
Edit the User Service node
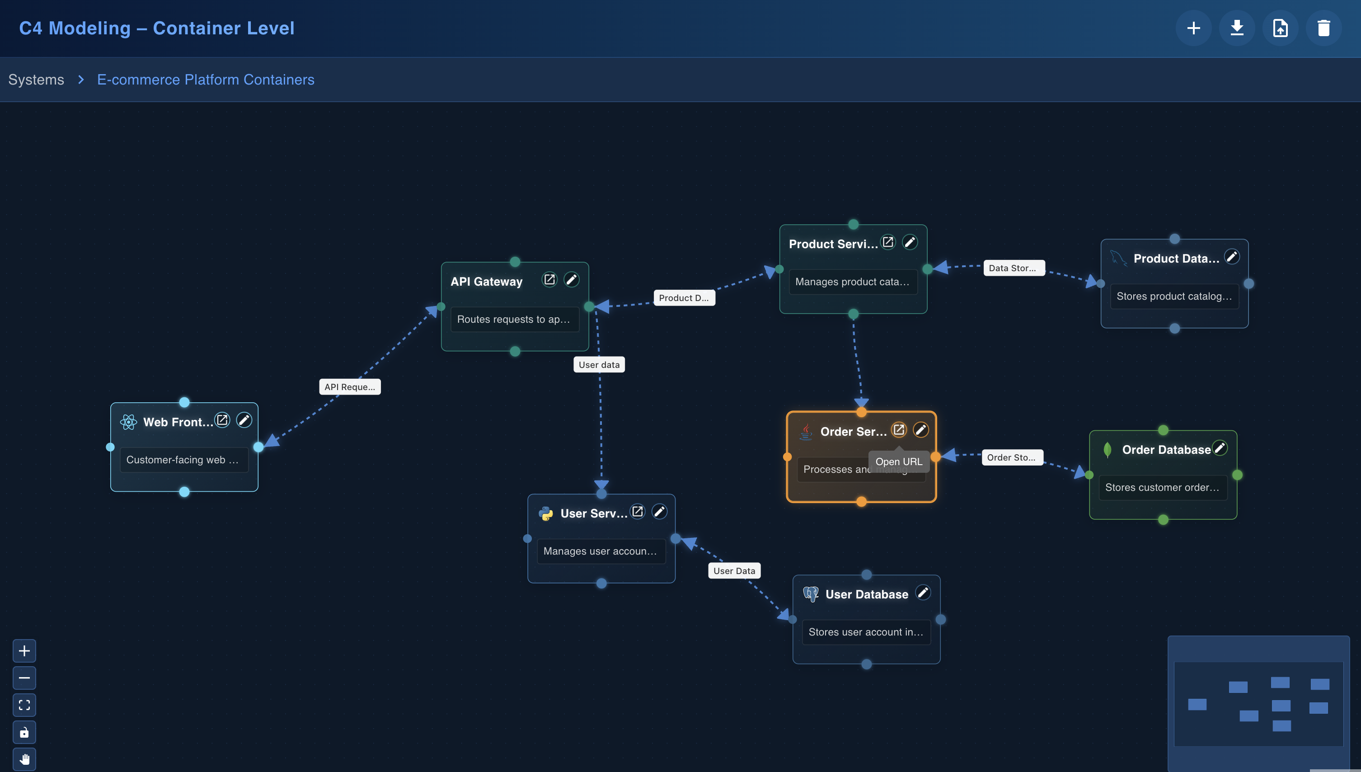659,511
